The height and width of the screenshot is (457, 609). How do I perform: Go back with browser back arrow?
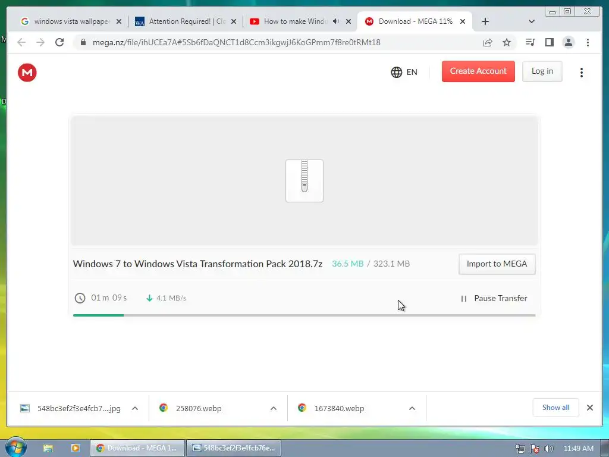click(x=21, y=42)
